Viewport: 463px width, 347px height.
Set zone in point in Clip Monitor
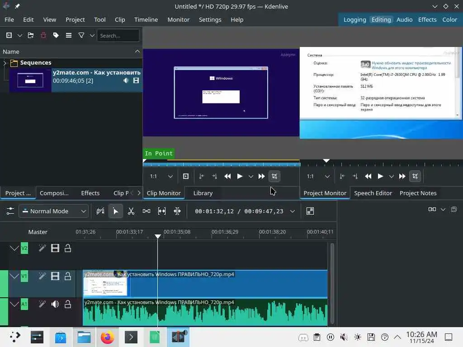[201, 177]
